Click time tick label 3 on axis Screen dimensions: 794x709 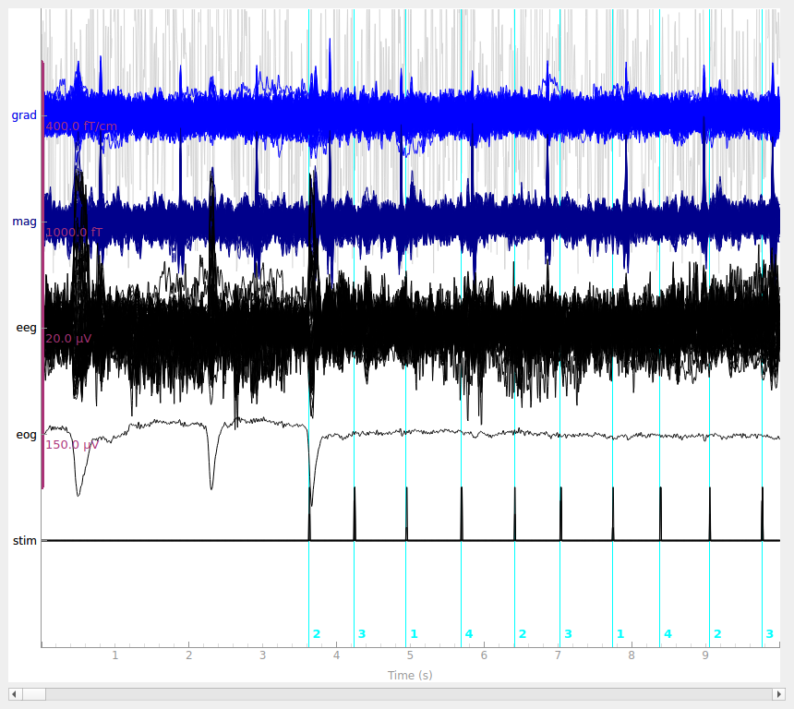click(263, 655)
